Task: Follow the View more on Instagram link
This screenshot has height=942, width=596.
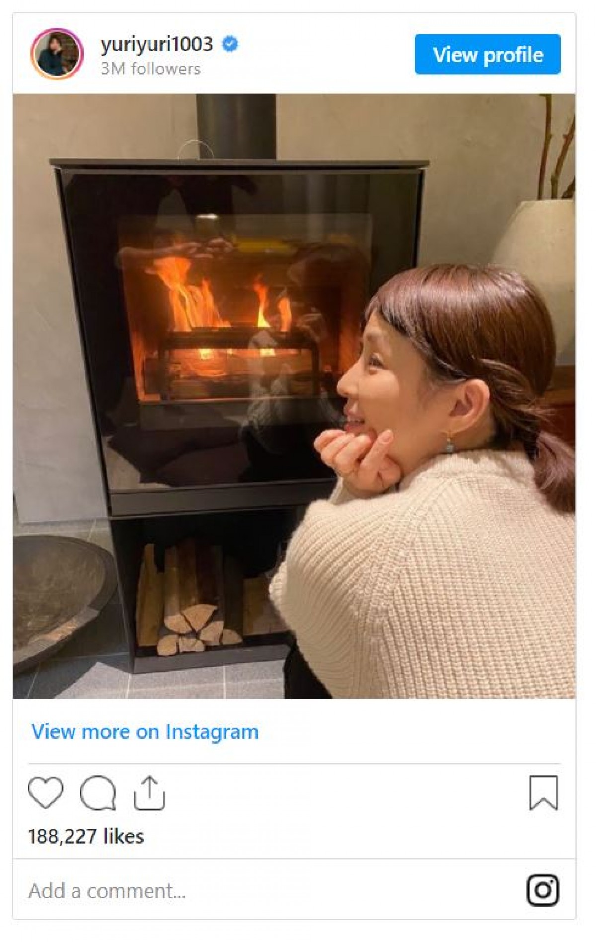Action: (145, 732)
